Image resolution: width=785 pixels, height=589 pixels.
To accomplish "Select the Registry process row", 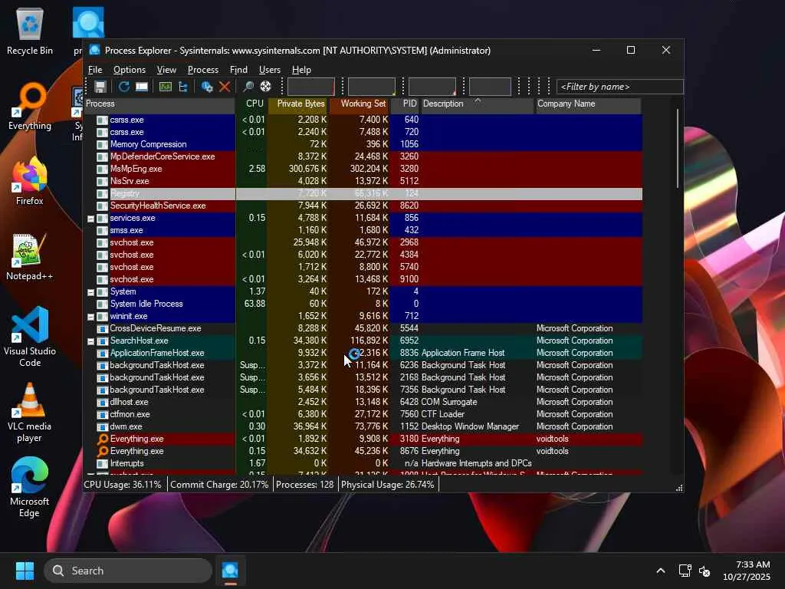I will 363,193.
